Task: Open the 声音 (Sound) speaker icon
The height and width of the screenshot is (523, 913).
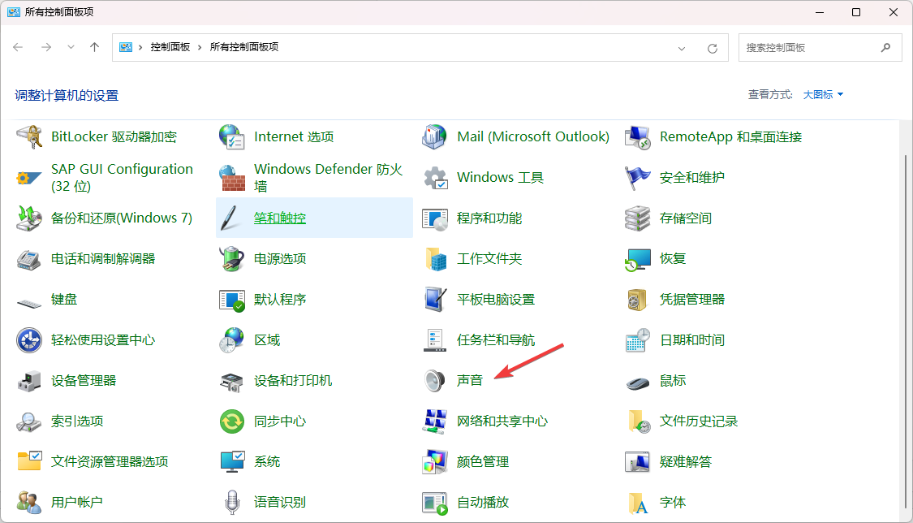Action: click(x=435, y=381)
